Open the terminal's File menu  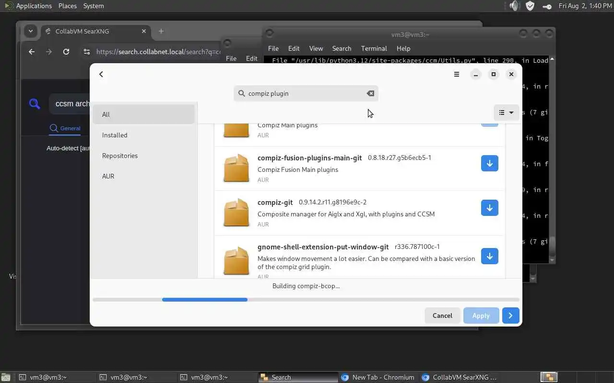tap(273, 48)
